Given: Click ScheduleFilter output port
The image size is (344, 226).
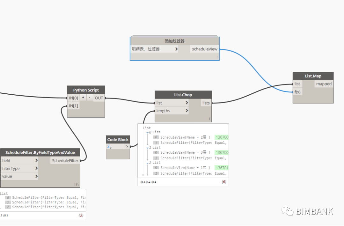Looking at the screenshot, I should point(65,161).
